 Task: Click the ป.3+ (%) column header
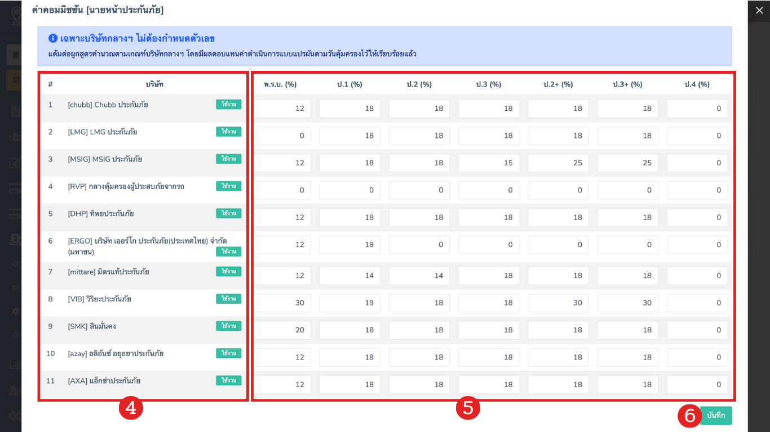point(628,84)
